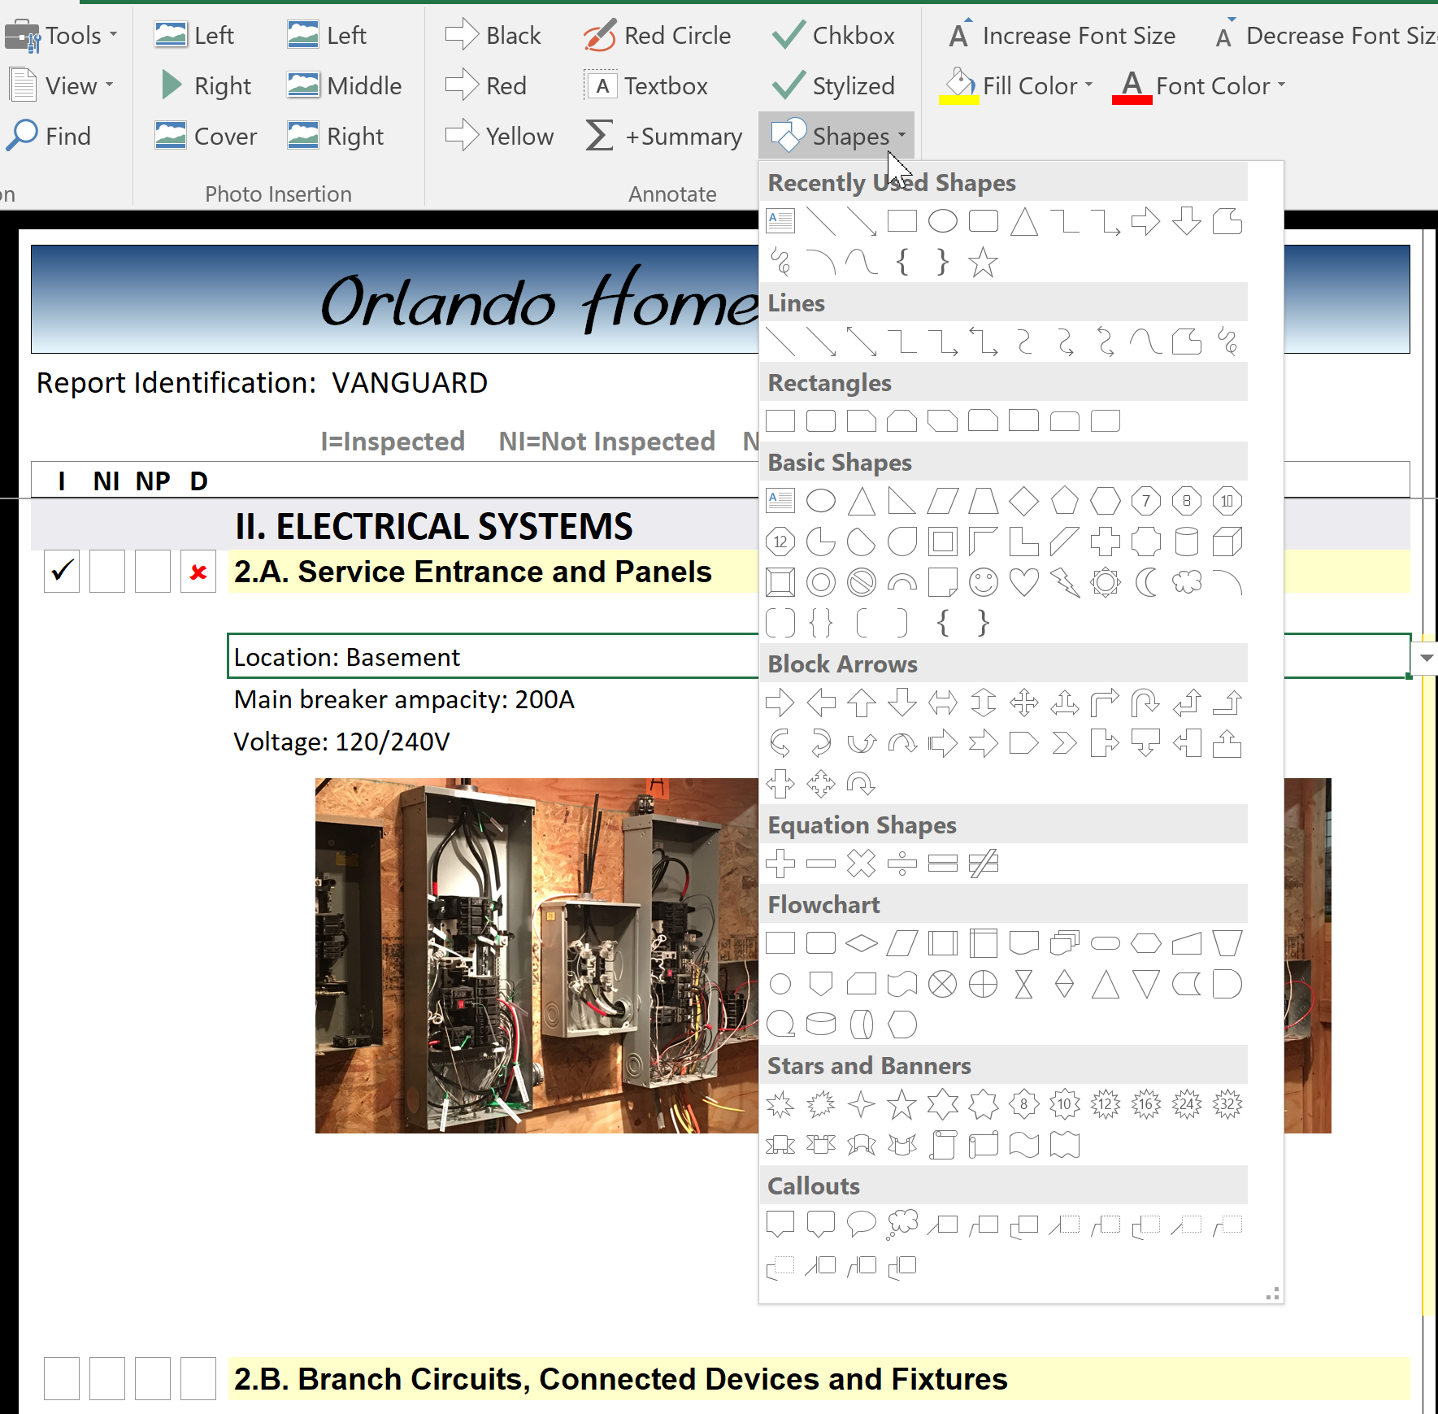This screenshot has width=1438, height=1414.
Task: Select the cloud callout shape
Action: click(x=901, y=1224)
